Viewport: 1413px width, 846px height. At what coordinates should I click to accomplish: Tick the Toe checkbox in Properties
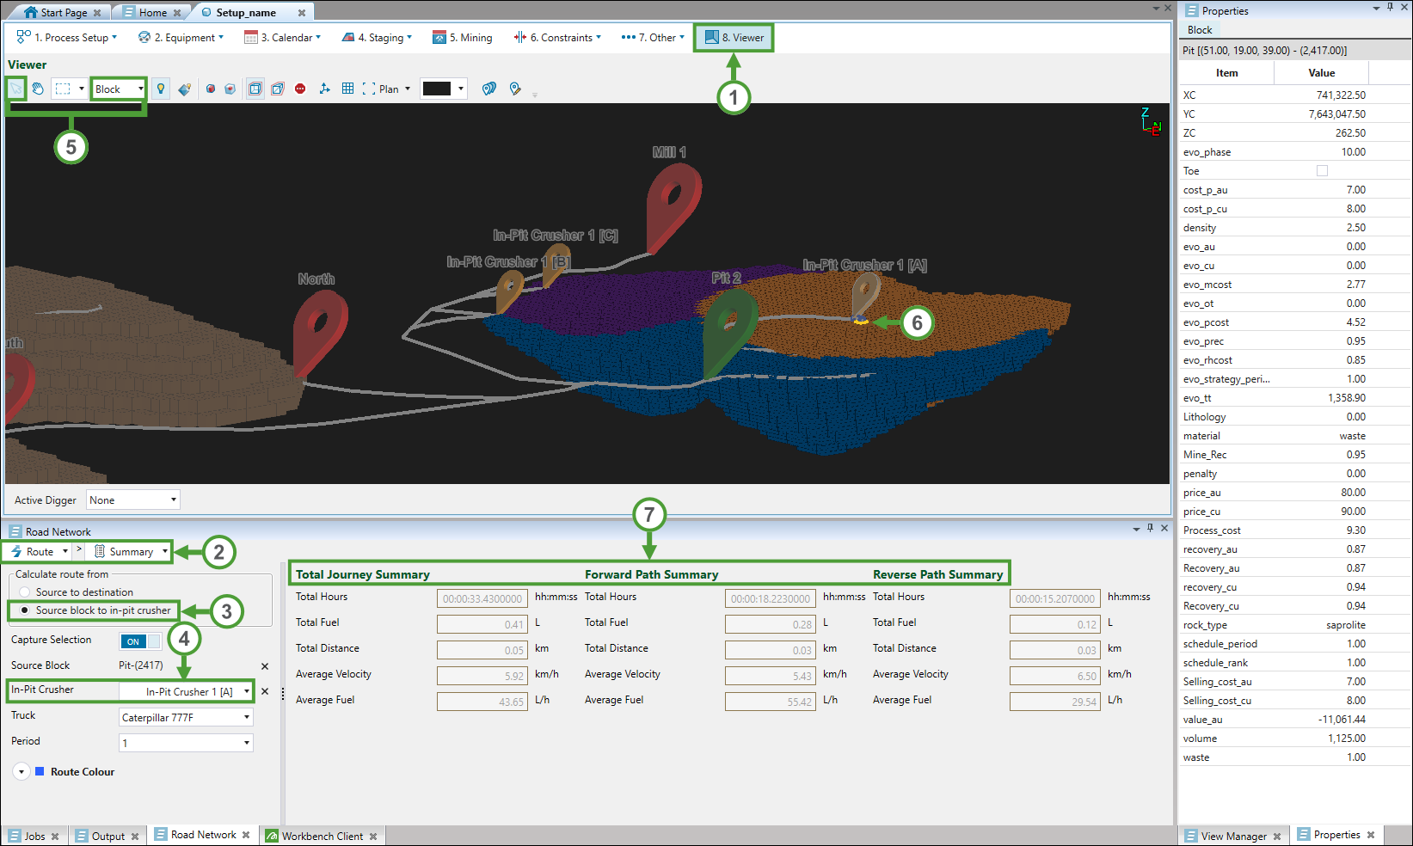[1322, 171]
